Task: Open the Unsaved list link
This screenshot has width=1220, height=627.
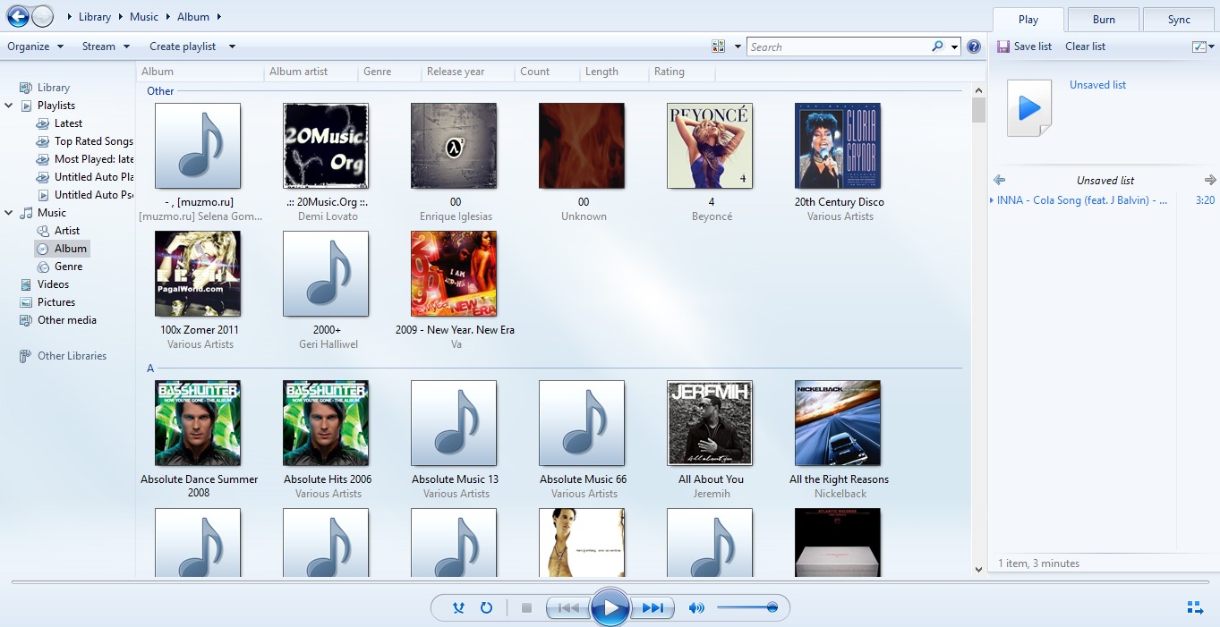Action: pos(1097,85)
